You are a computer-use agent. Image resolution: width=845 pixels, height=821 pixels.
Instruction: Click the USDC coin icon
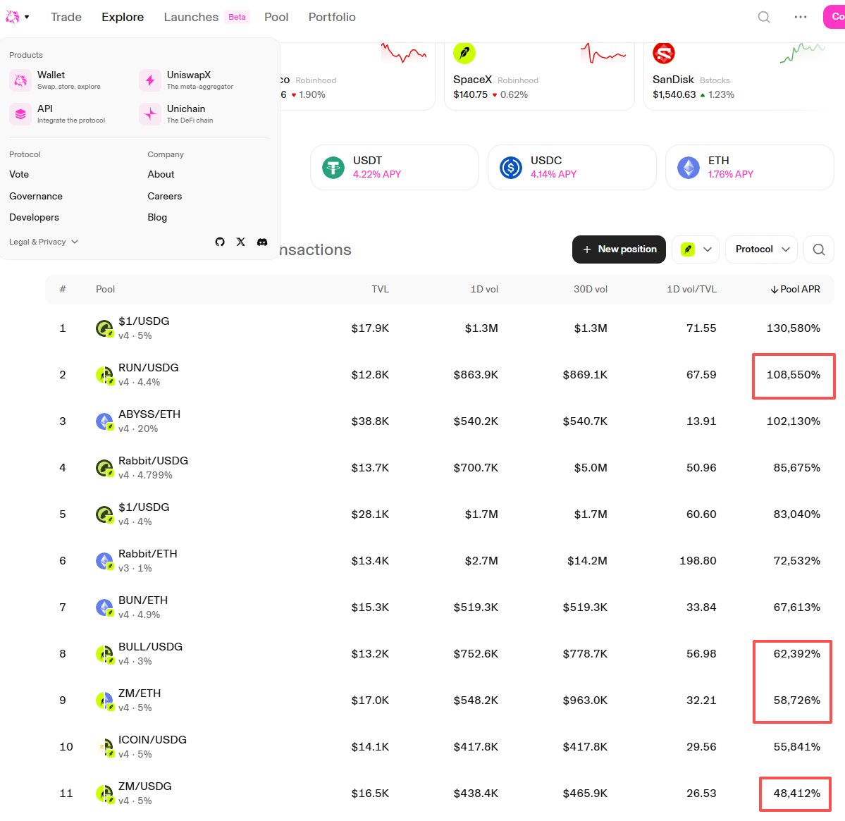tap(510, 168)
